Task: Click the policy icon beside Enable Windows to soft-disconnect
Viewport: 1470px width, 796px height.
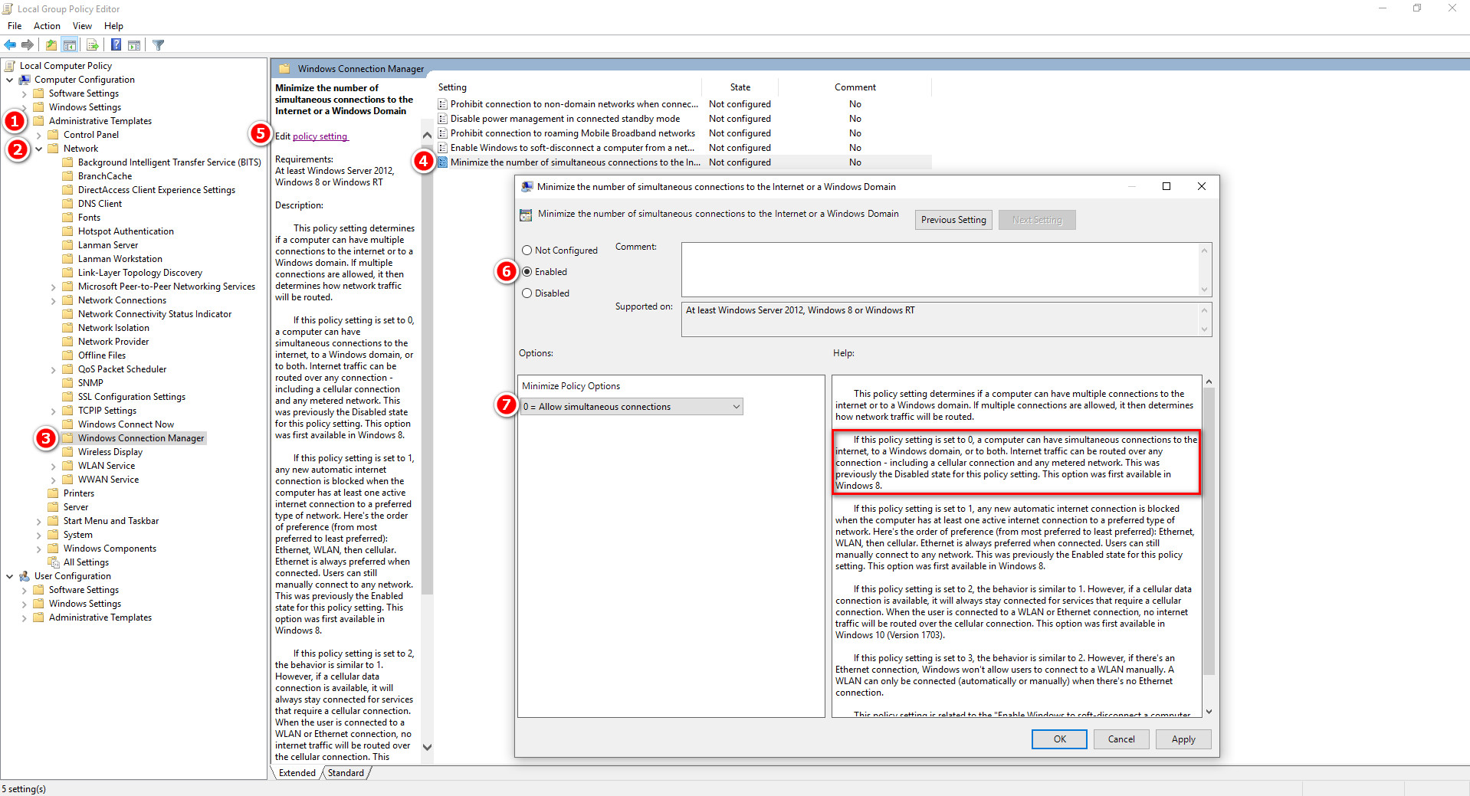Action: point(442,148)
